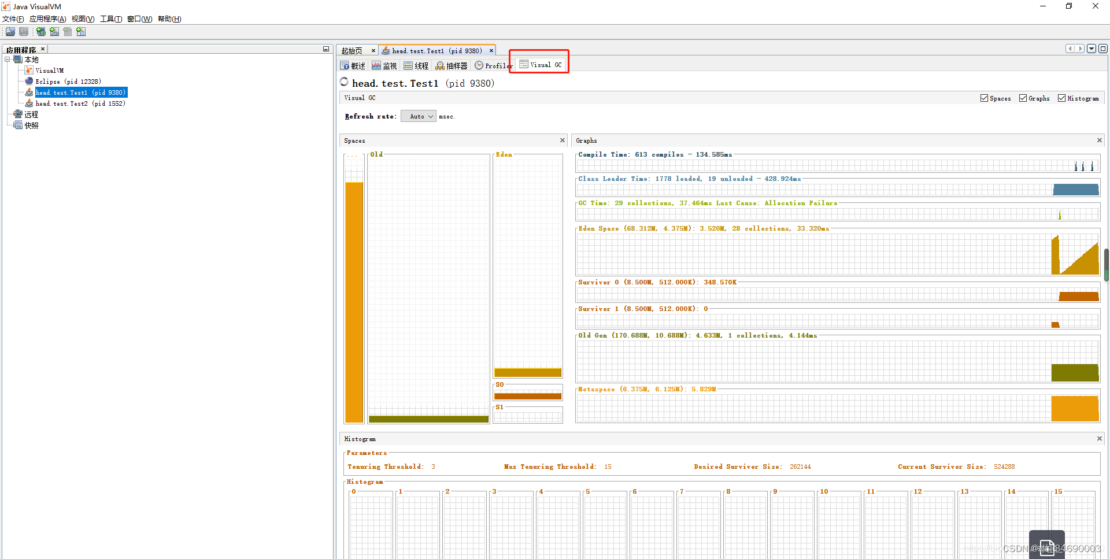Select the VisualVM tree node
The width and height of the screenshot is (1110, 559).
(x=50, y=71)
